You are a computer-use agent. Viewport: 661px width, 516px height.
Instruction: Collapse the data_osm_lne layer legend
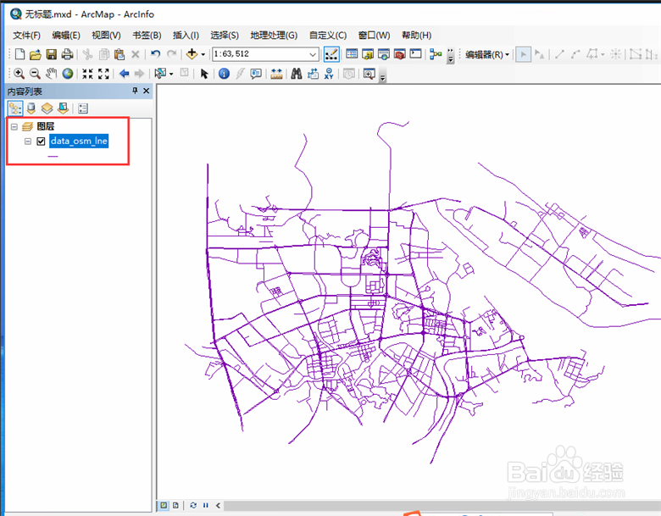coord(28,141)
